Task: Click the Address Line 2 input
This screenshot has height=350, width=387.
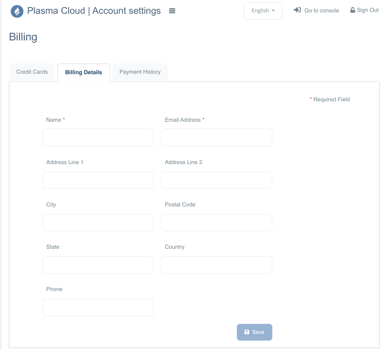Action: pos(217,180)
